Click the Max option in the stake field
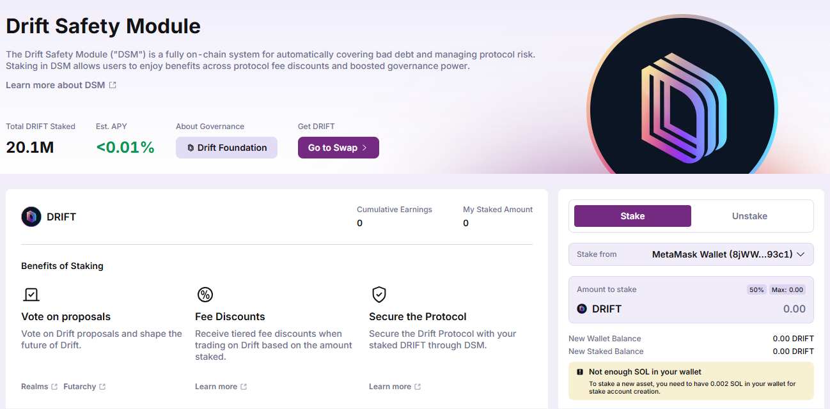Image resolution: width=830 pixels, height=409 pixels. 787,289
